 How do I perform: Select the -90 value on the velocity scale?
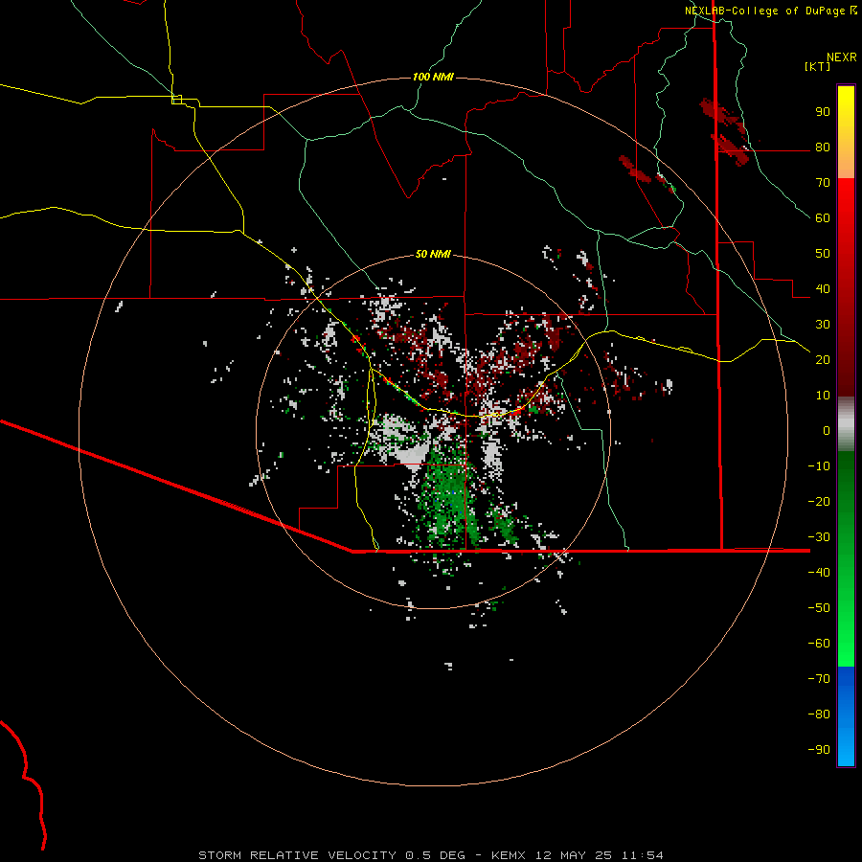tap(819, 749)
